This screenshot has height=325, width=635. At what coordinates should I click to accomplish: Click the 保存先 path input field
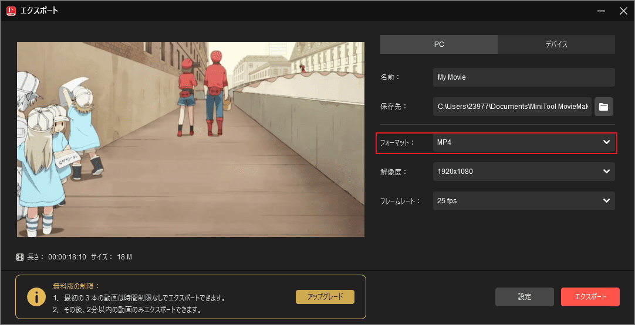pyautogui.click(x=512, y=107)
